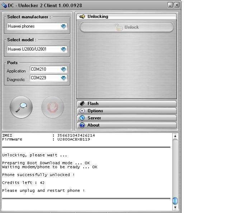Screen dimensions: 245x213
Task: Open the About section
Action: (127, 125)
